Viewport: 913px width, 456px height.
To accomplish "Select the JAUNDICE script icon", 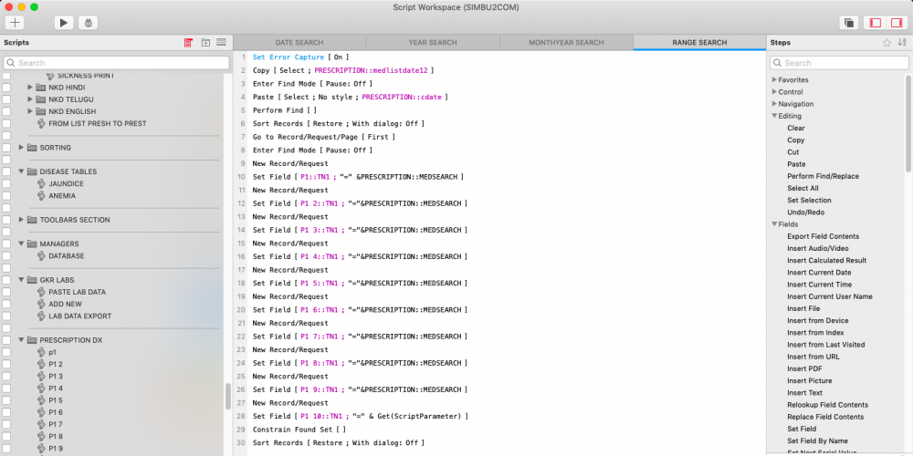I will pyautogui.click(x=41, y=184).
